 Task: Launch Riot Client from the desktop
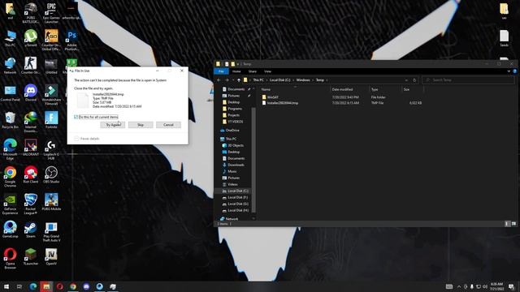(x=31, y=175)
